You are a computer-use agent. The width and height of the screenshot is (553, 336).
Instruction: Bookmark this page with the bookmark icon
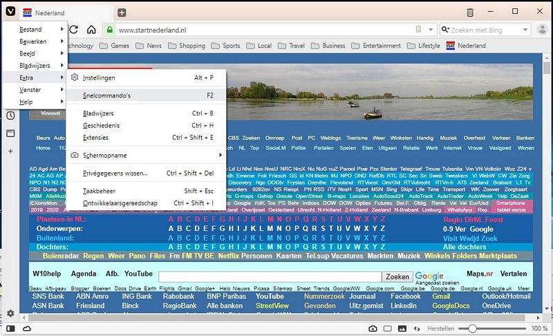click(418, 30)
